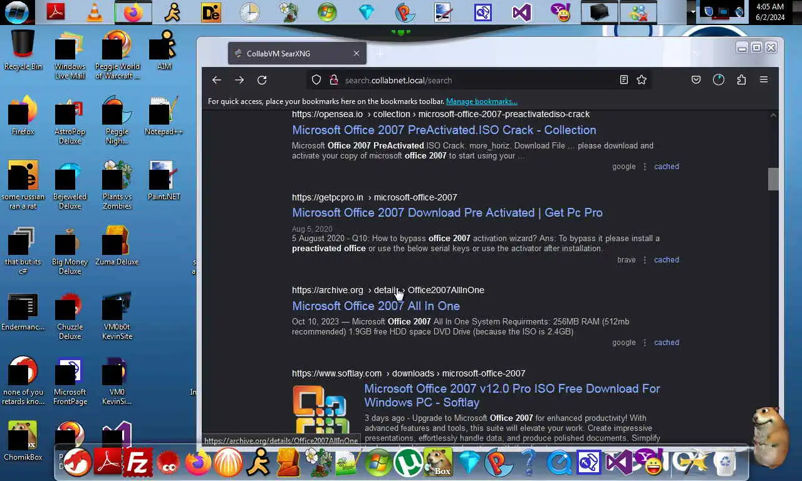The height and width of the screenshot is (481, 802).
Task: Launch Firefox from the bottom dock
Action: point(197,464)
